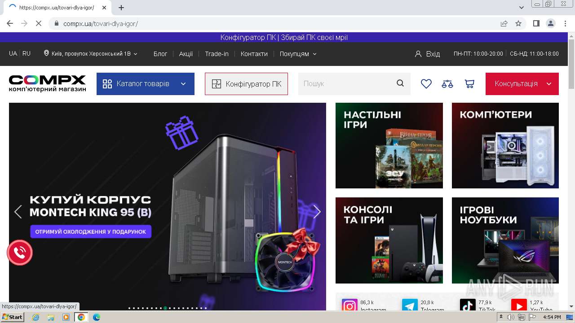Viewport: 575px width, 323px height.
Task: Open Microsoft Edge from the taskbar
Action: pos(97,317)
